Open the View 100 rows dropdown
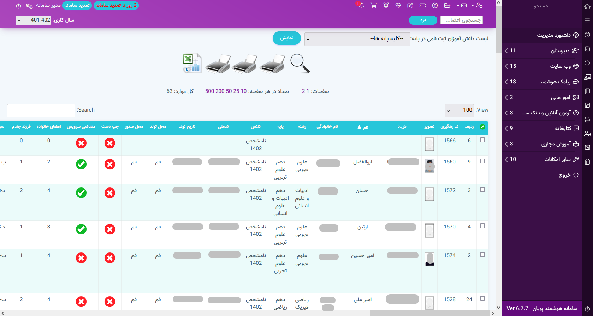 (458, 110)
